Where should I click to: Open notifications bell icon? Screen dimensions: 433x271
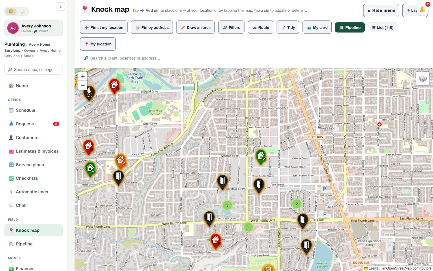click(x=422, y=9)
